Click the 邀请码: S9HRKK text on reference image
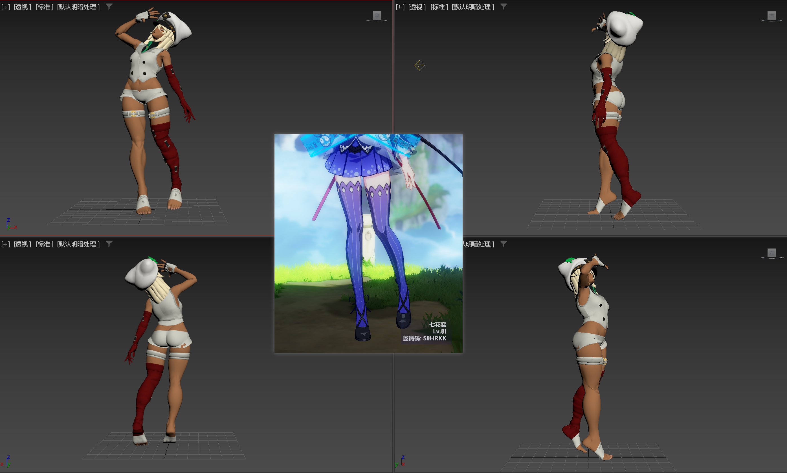Screen dimensions: 787x473 (x=424, y=338)
